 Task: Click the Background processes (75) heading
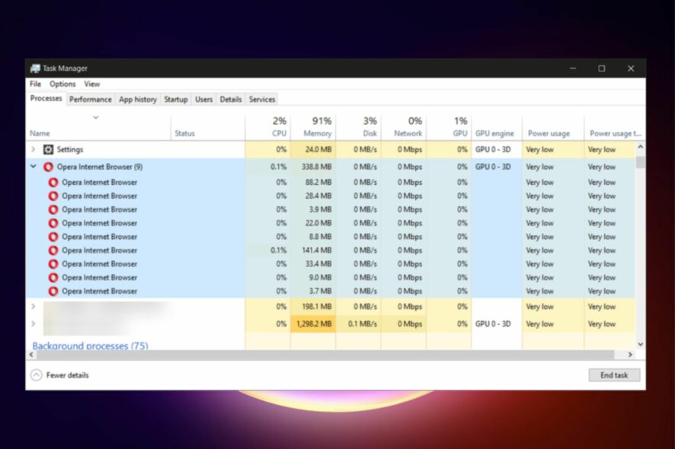90,346
